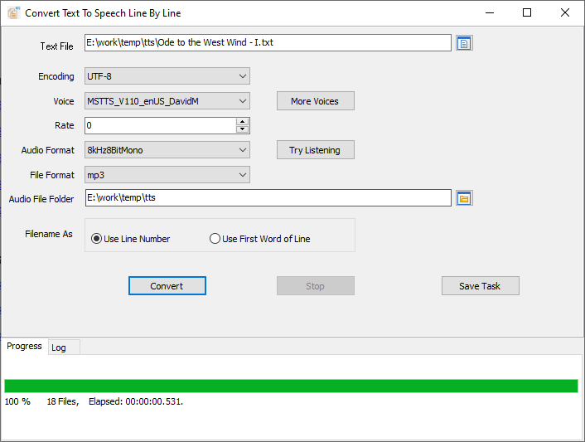
Task: Open the Encoding UTF-8 dropdown
Action: pyautogui.click(x=167, y=76)
